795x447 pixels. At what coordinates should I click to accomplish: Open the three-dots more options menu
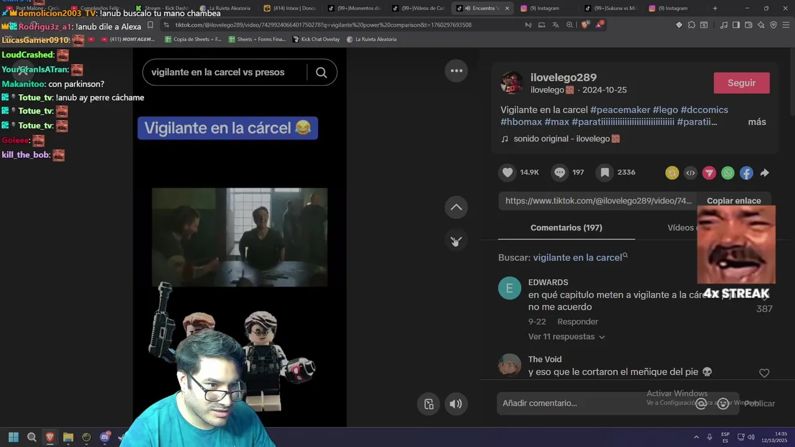[457, 71]
